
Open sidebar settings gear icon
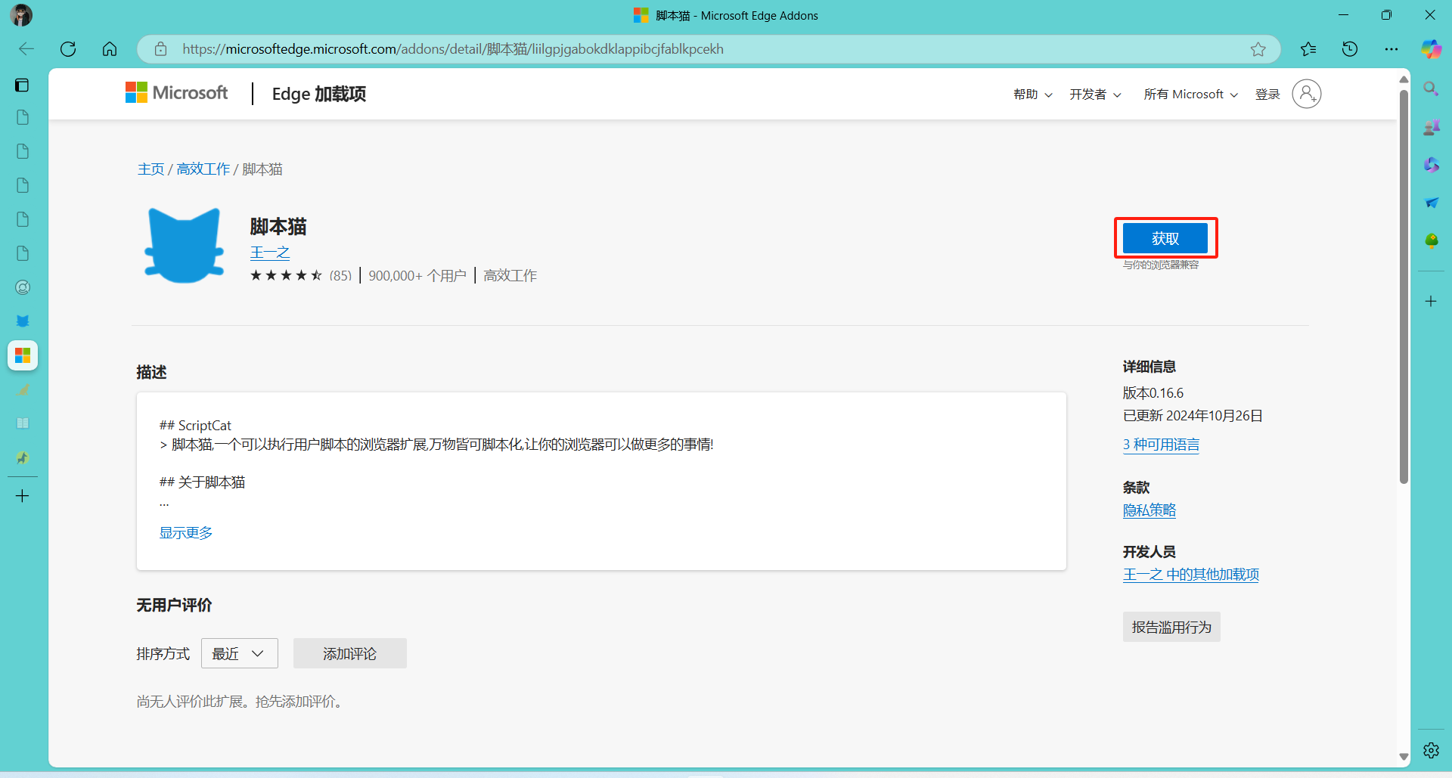(x=1431, y=750)
